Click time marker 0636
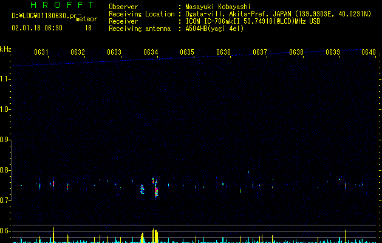 click(x=223, y=52)
